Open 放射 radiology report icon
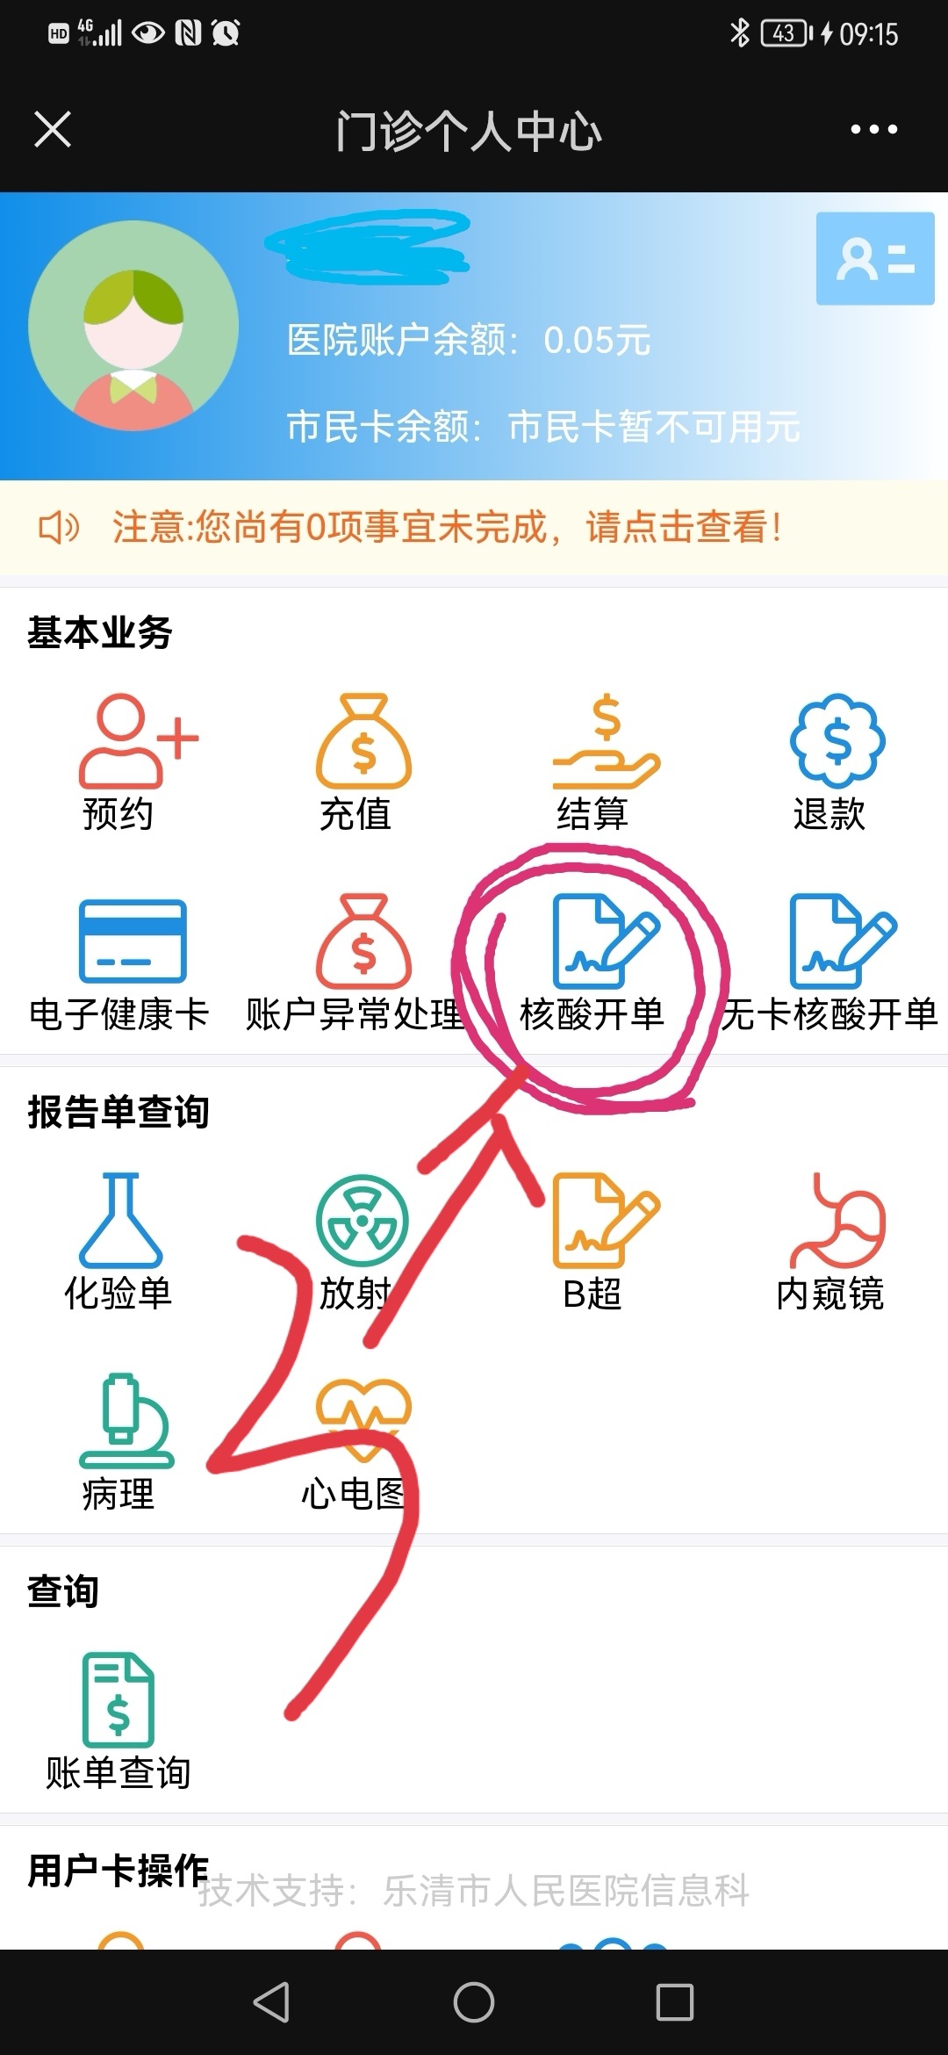The height and width of the screenshot is (2055, 948). click(363, 1222)
